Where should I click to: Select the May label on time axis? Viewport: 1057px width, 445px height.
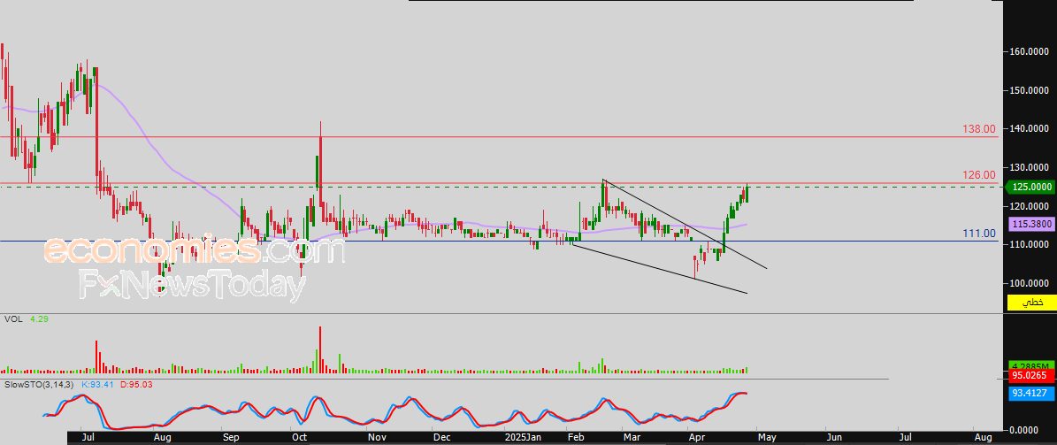767,438
